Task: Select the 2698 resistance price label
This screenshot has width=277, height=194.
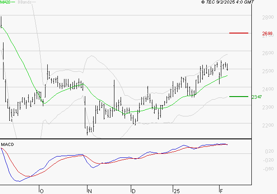Action: coord(267,34)
